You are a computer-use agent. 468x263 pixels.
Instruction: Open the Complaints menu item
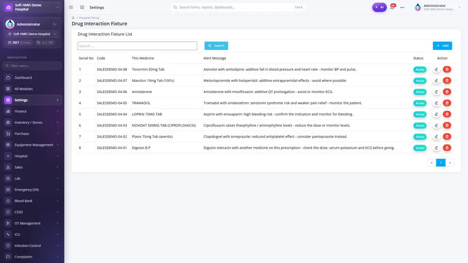tap(32, 257)
